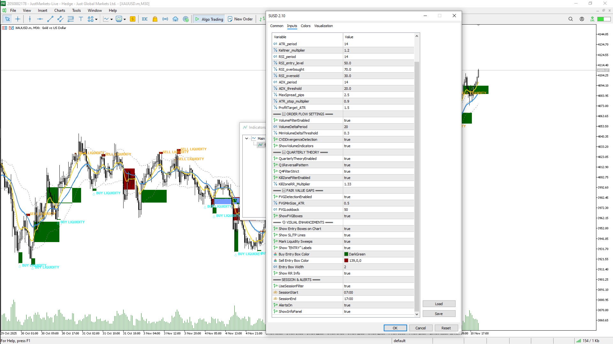Select the text label tool
Viewport: 613px width, 344px height.
(81, 19)
